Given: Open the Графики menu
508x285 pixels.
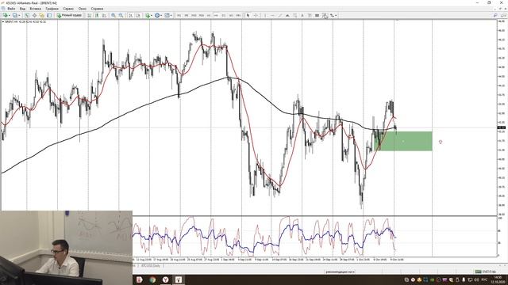Looking at the screenshot, I should pos(52,9).
